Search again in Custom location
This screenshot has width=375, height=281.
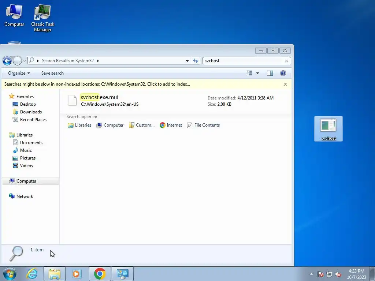(142, 125)
